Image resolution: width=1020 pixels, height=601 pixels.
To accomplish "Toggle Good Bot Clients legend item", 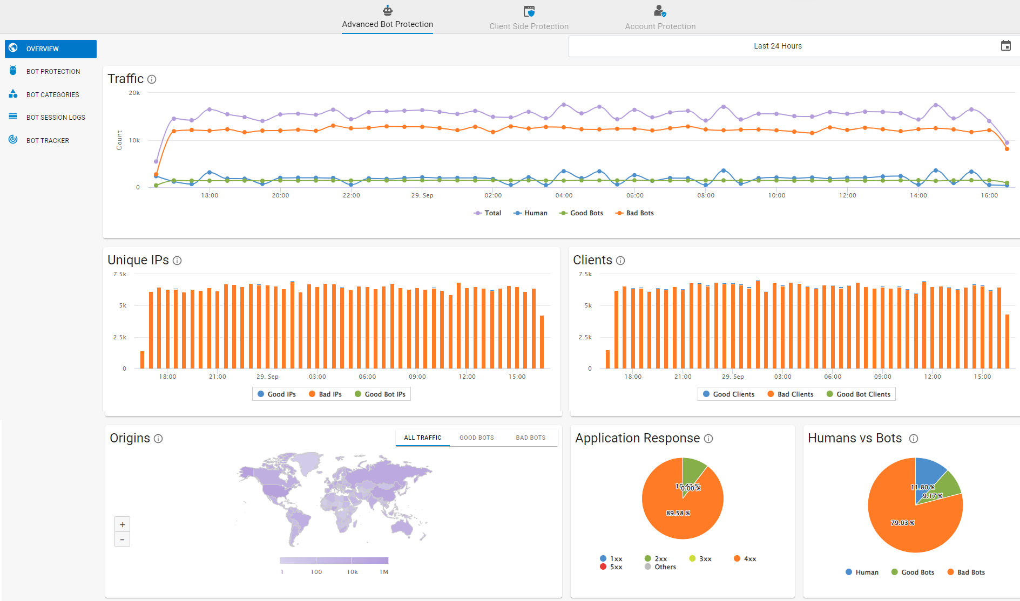I will (858, 394).
